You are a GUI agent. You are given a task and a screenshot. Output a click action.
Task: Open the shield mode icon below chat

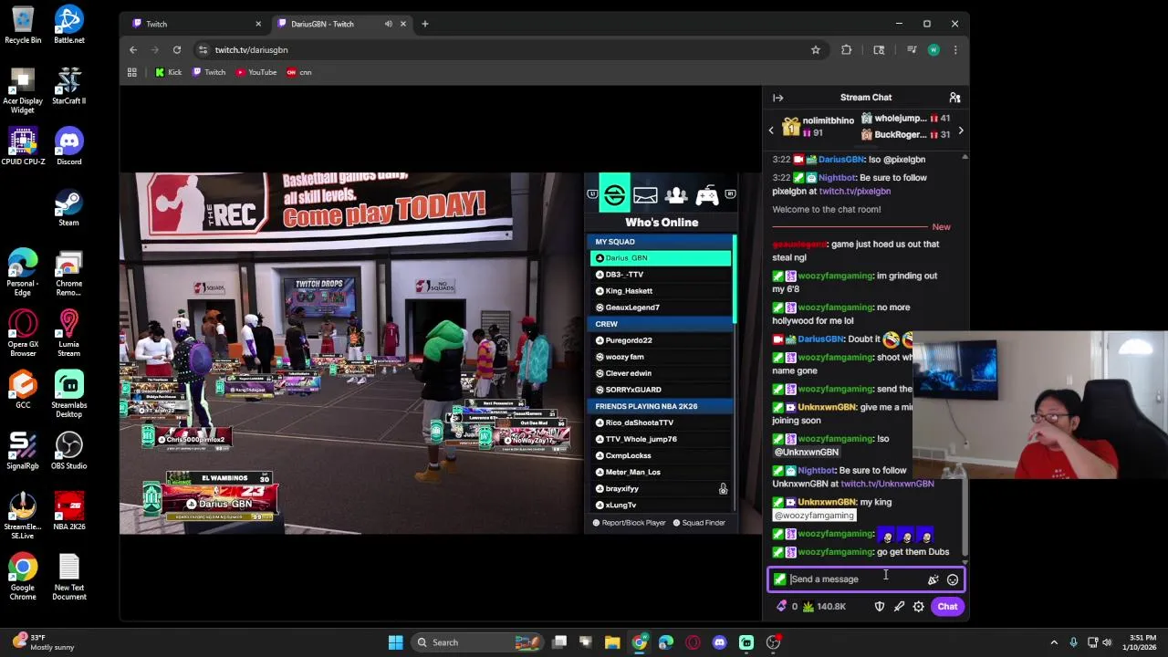coord(880,607)
